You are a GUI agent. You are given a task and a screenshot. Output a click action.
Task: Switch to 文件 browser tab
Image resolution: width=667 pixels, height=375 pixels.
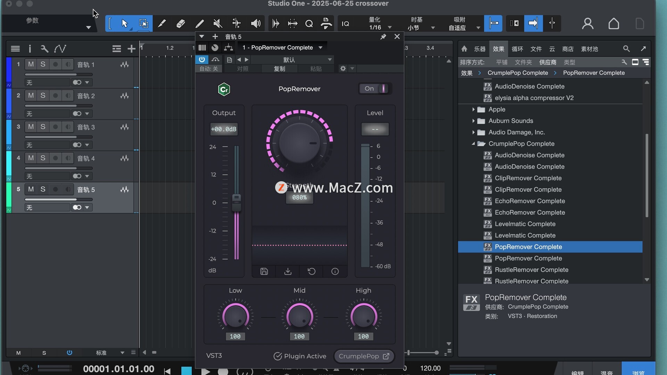coord(536,49)
